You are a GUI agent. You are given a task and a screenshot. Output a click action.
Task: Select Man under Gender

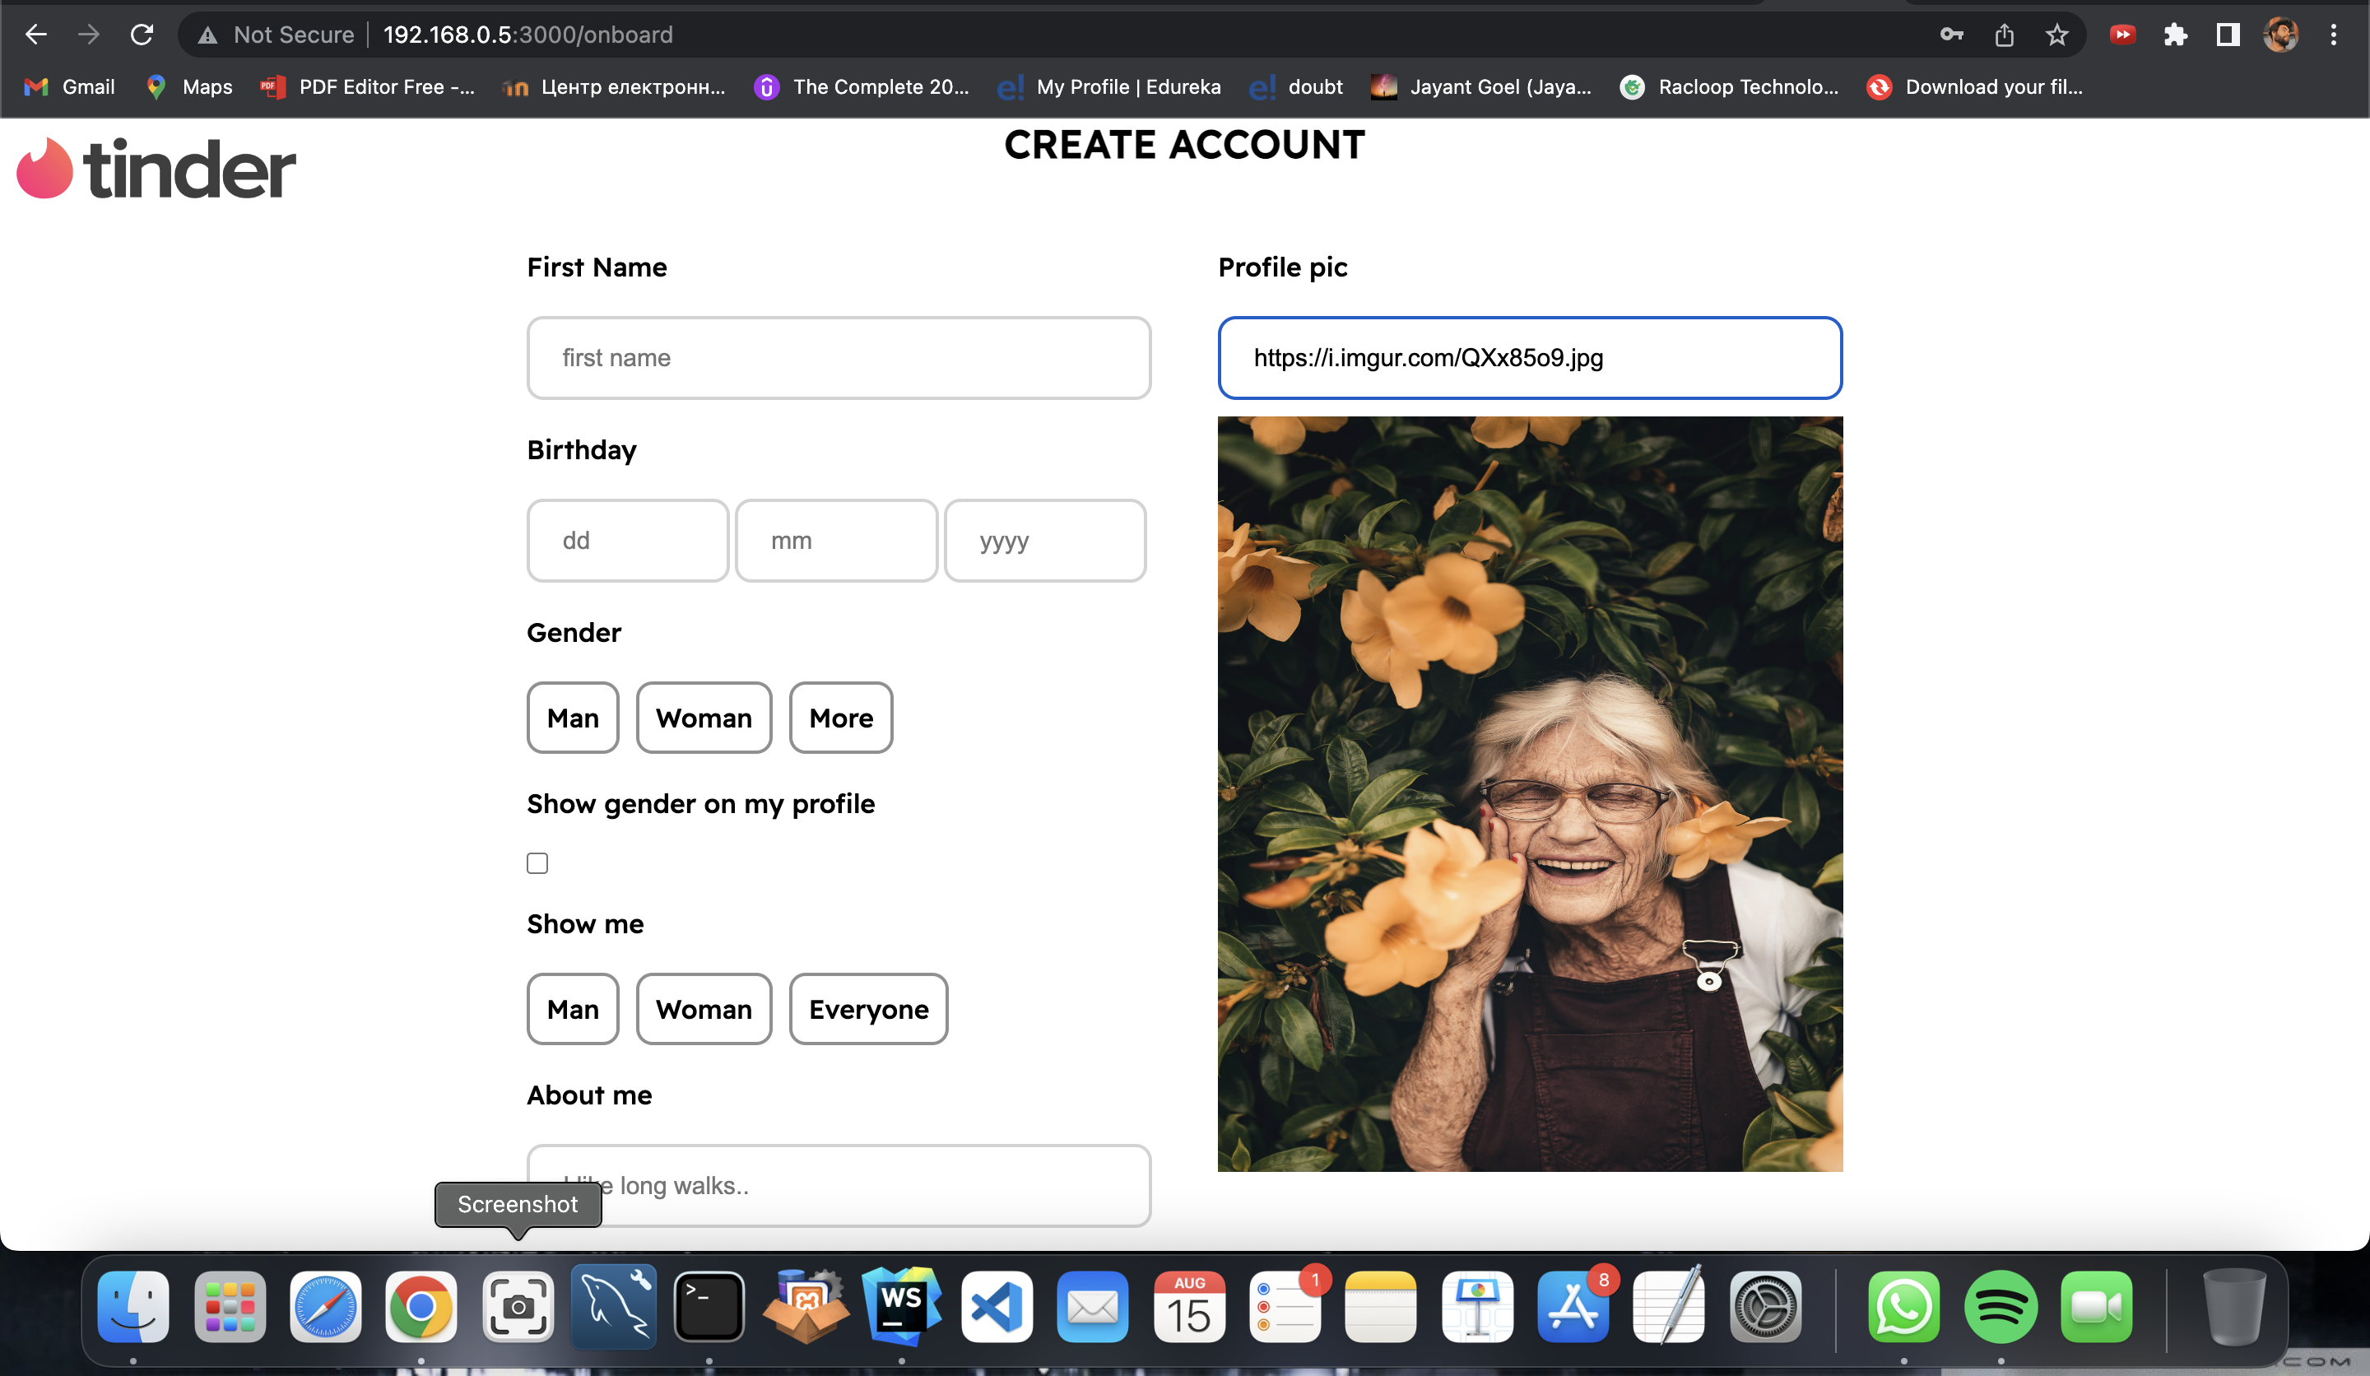coord(573,718)
